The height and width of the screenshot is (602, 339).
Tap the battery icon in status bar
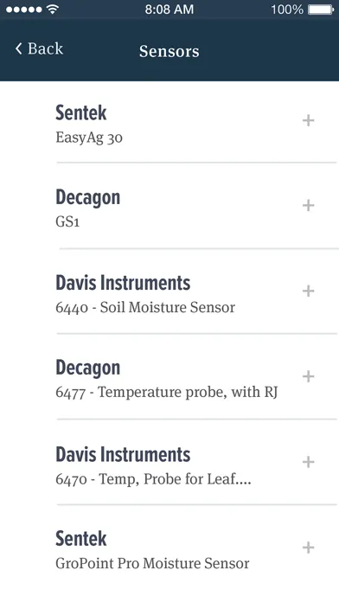pos(321,10)
